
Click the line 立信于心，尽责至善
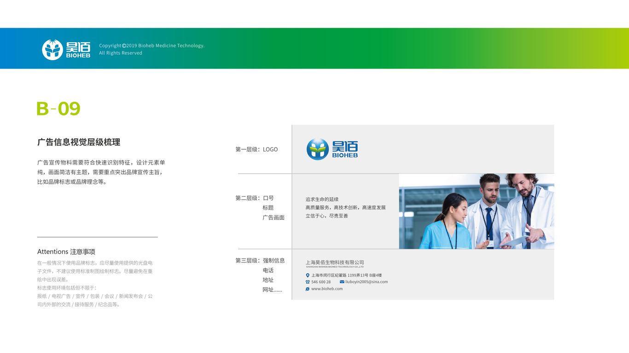point(326,216)
